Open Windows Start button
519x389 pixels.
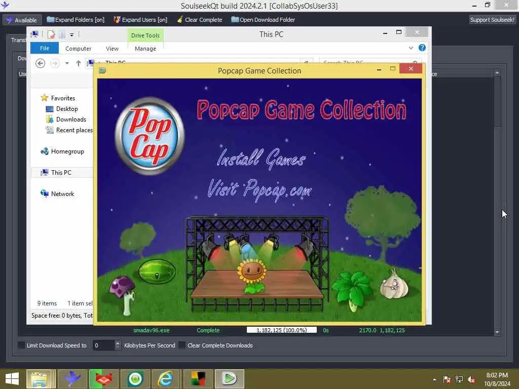12,379
